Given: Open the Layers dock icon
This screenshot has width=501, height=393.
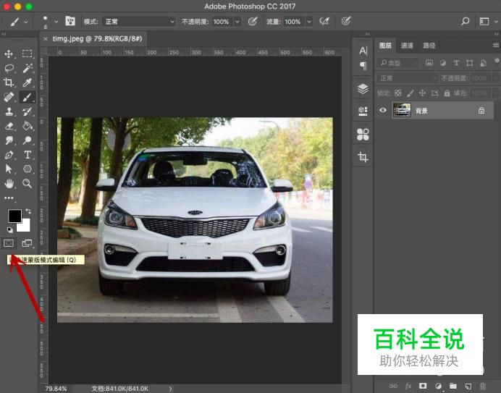Looking at the screenshot, I should point(363,88).
